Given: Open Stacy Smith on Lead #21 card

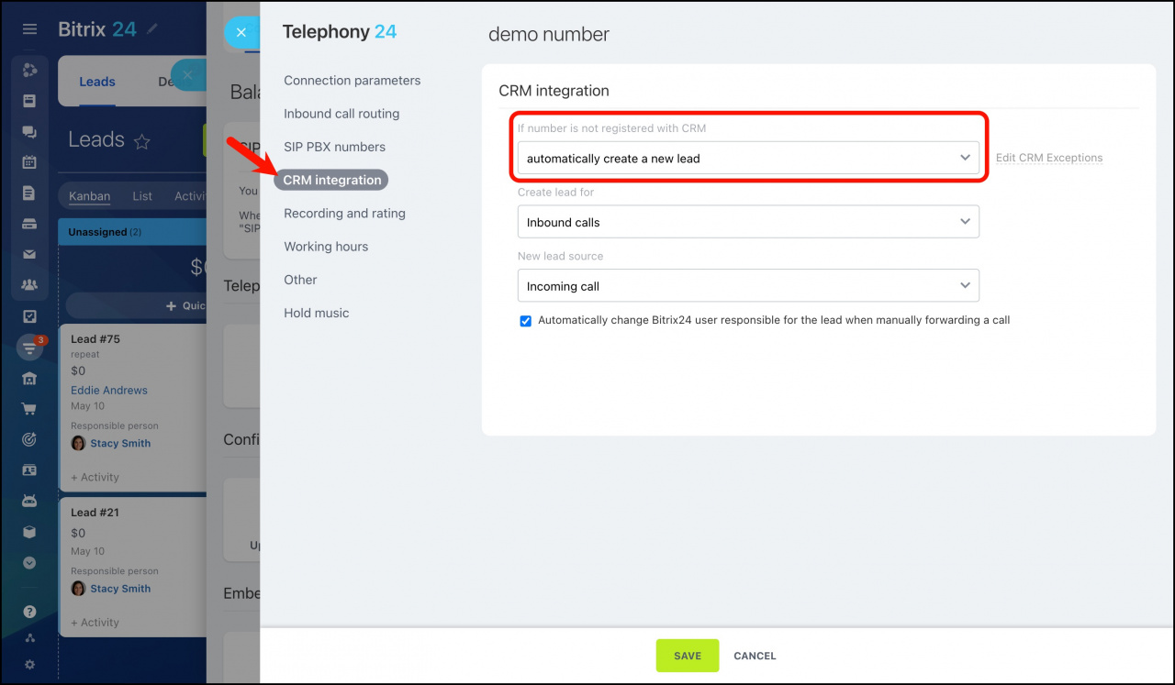Looking at the screenshot, I should 120,589.
